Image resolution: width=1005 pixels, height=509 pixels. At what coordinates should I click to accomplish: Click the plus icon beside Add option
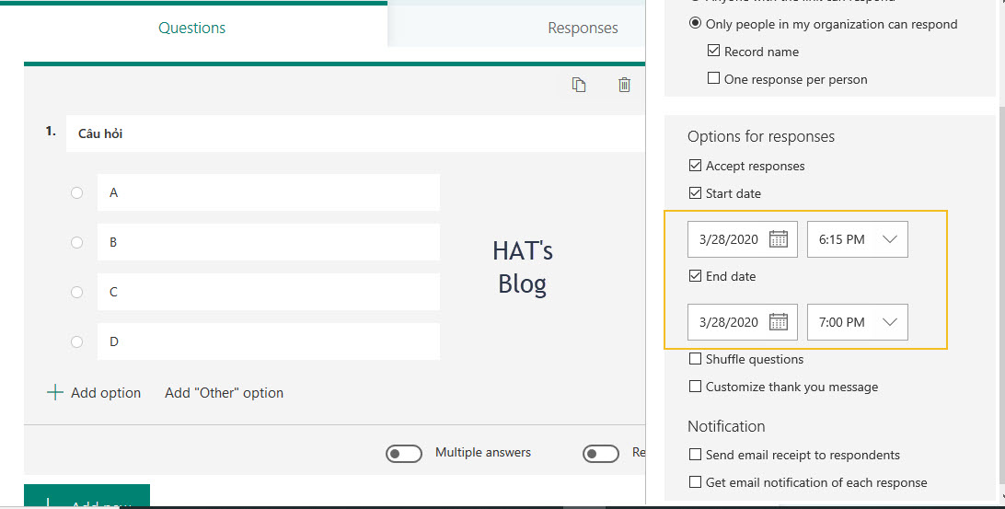point(55,392)
